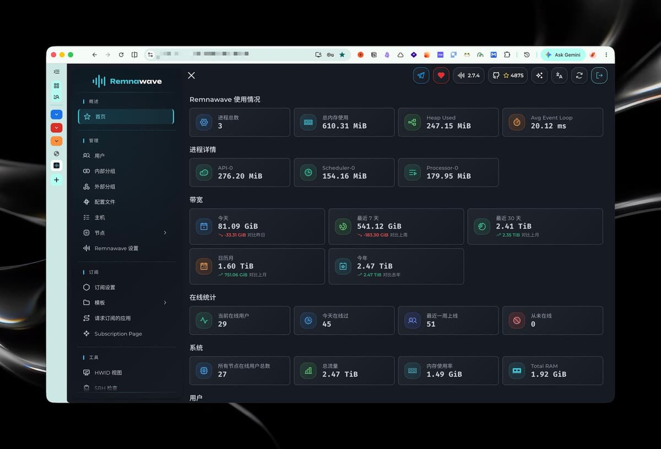Click the 进程总数 gear icon
Image resolution: width=661 pixels, height=449 pixels.
coord(204,122)
